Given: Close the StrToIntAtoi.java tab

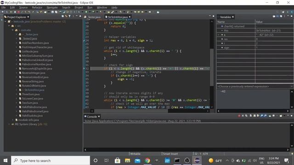Looking at the screenshot, I should 130,17.
